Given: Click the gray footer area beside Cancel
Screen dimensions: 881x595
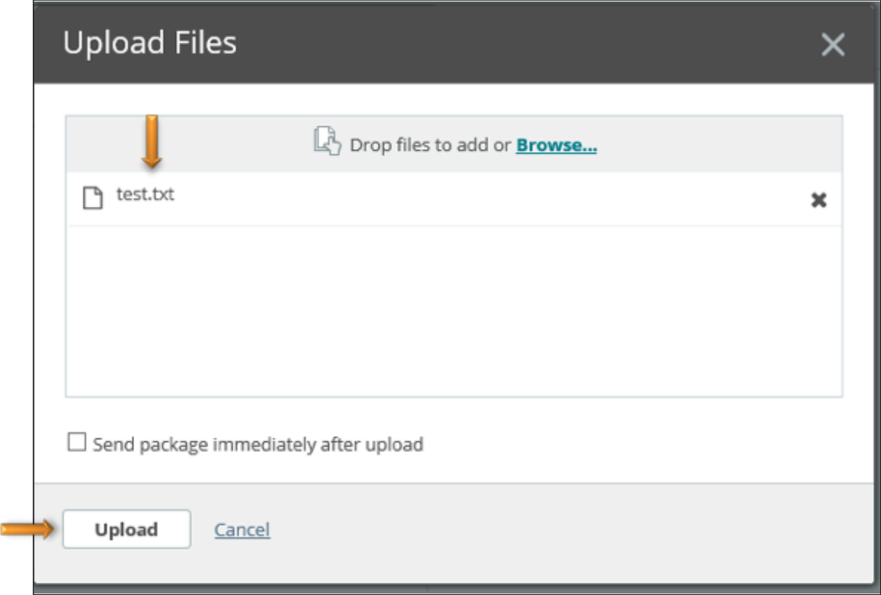Looking at the screenshot, I should 562,530.
